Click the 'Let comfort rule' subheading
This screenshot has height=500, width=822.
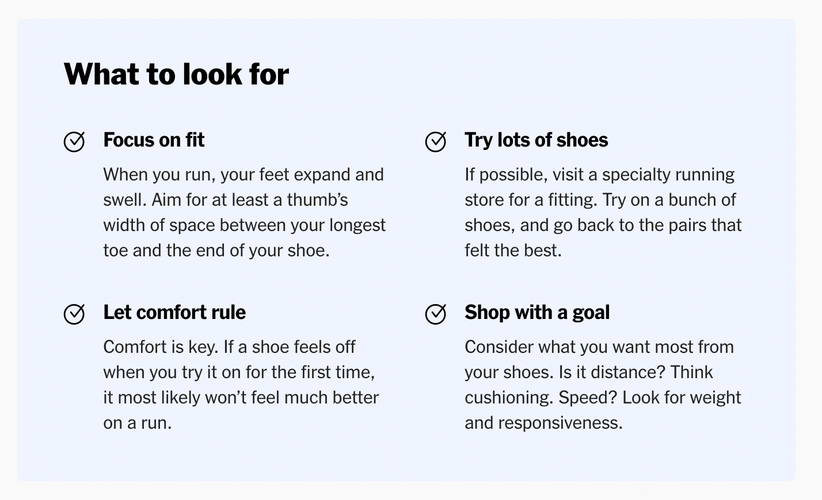tap(174, 312)
